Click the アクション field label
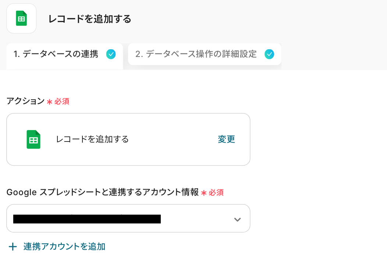Image resolution: width=387 pixels, height=258 pixels. coord(25,101)
